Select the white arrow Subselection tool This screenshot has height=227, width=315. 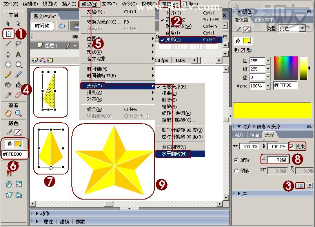pyautogui.click(x=18, y=24)
